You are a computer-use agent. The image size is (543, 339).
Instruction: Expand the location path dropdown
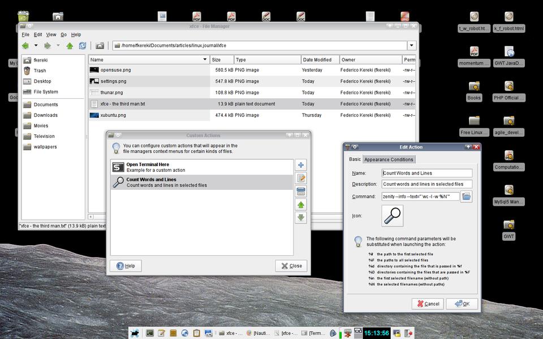click(x=411, y=46)
